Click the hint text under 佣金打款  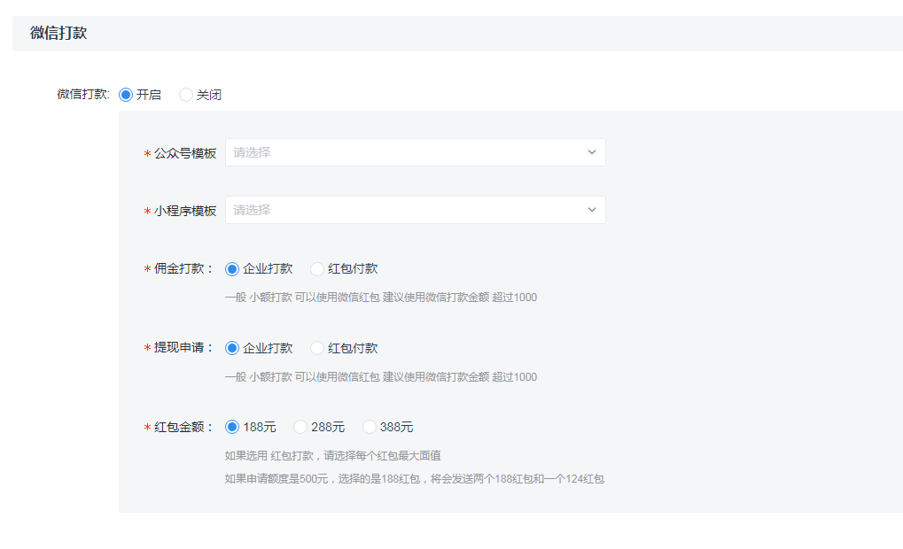(x=381, y=298)
